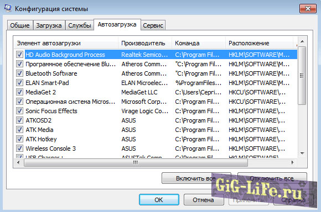Click Virage Logic Co... manufacturer cell

pyautogui.click(x=145, y=111)
